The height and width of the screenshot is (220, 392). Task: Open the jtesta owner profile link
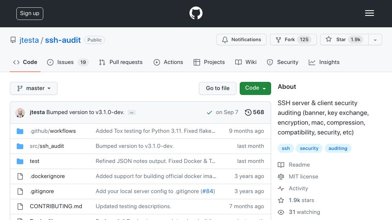point(29,40)
